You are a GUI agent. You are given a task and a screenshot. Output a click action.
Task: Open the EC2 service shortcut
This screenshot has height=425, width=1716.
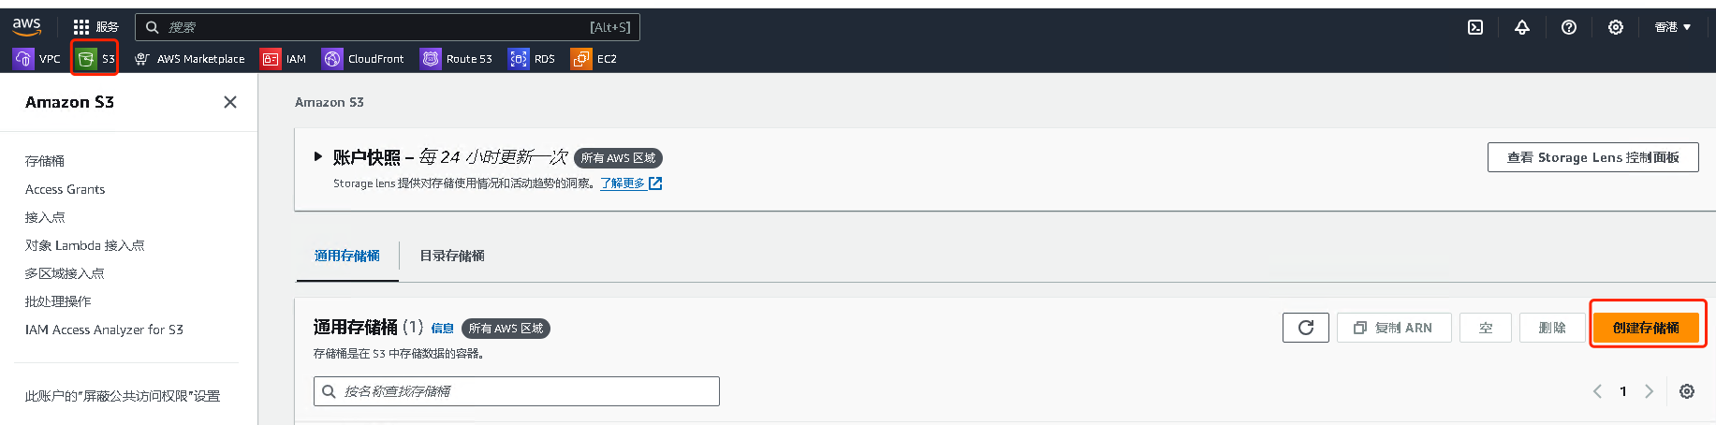coord(594,59)
